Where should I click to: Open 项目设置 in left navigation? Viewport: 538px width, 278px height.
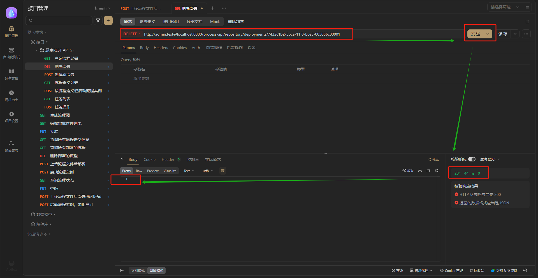pyautogui.click(x=11, y=117)
